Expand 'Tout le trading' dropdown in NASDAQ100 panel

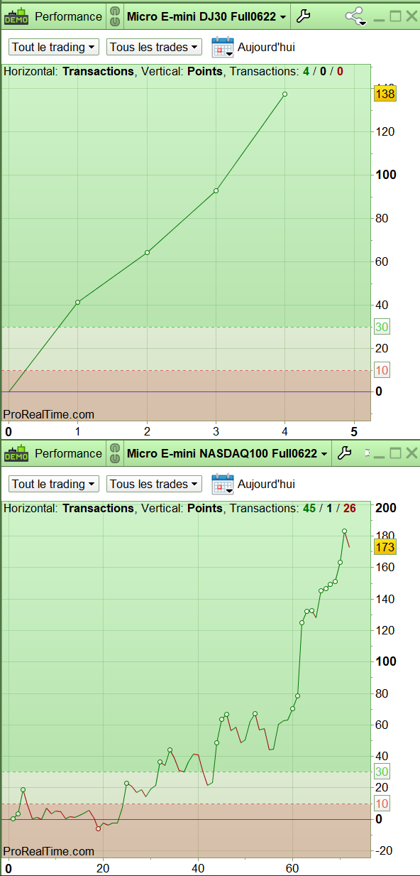[x=54, y=485]
